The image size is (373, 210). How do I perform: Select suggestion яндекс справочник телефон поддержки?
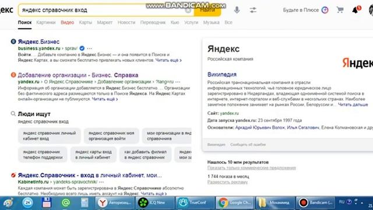[43, 155]
